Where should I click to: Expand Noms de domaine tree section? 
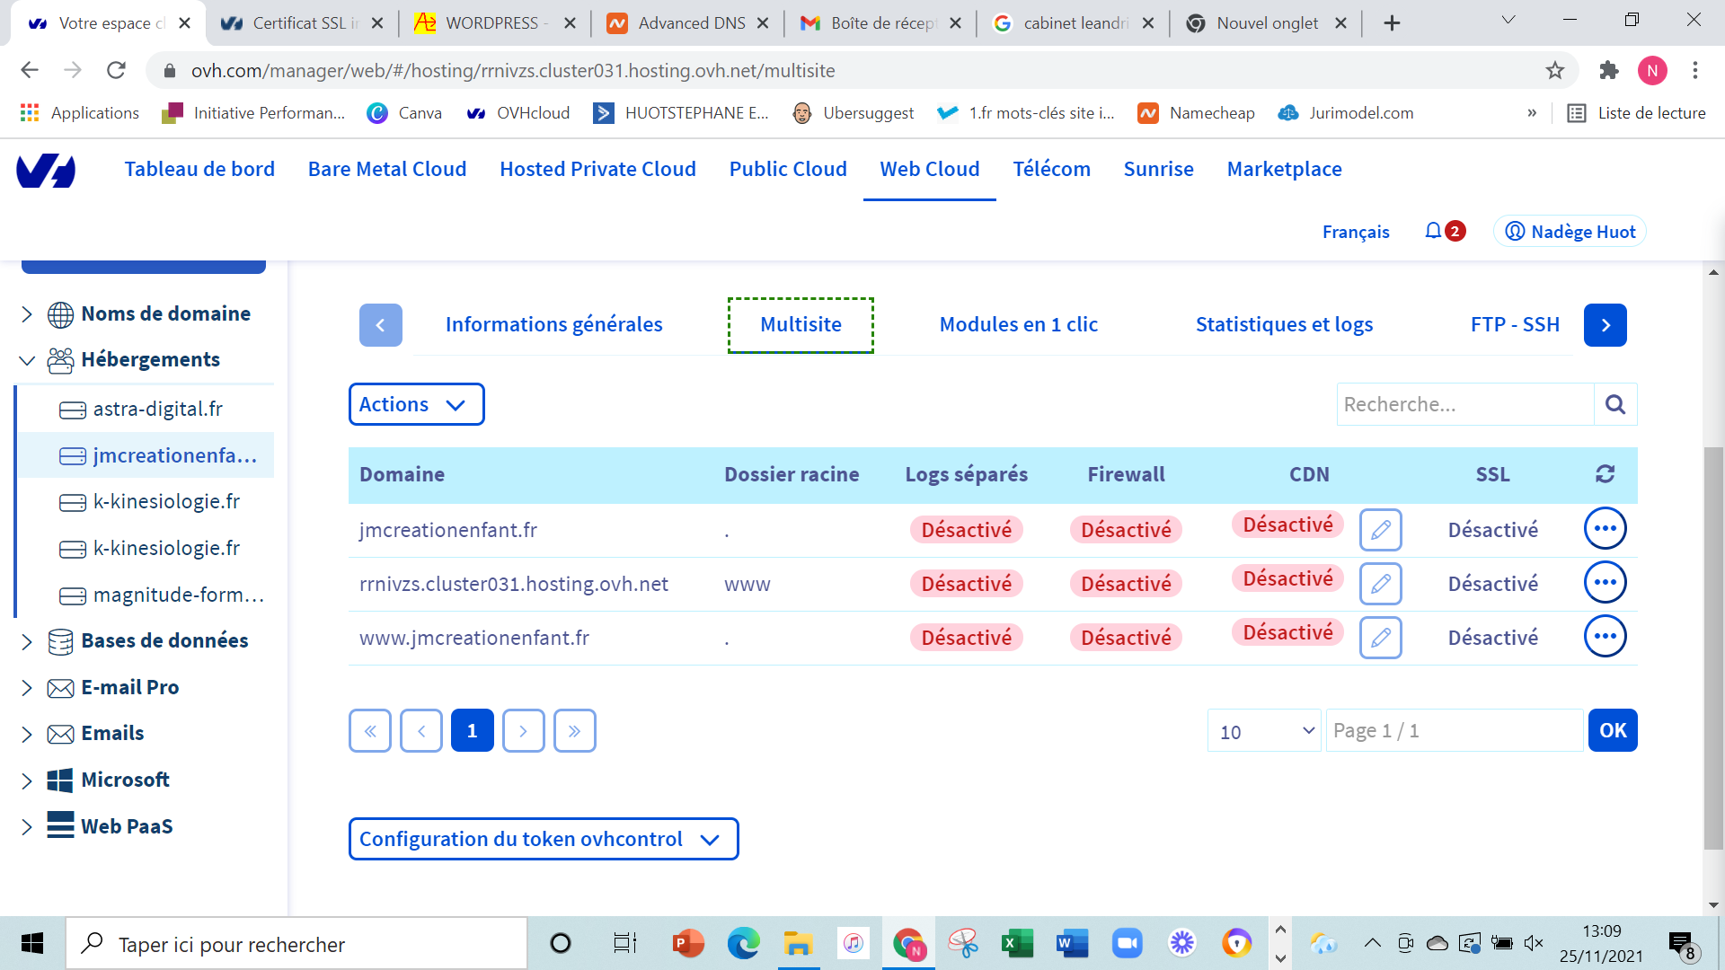(27, 313)
